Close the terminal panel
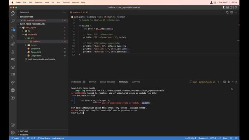The image size is (249, 140). [x=236, y=82]
